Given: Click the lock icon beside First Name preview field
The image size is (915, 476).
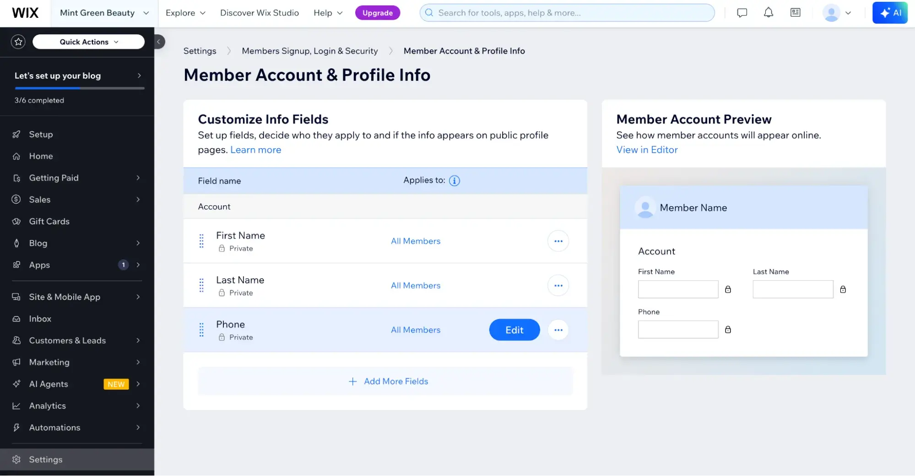Looking at the screenshot, I should [x=728, y=289].
